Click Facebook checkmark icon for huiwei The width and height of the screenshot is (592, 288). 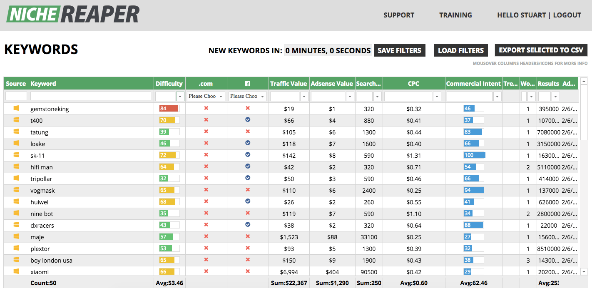[248, 201]
